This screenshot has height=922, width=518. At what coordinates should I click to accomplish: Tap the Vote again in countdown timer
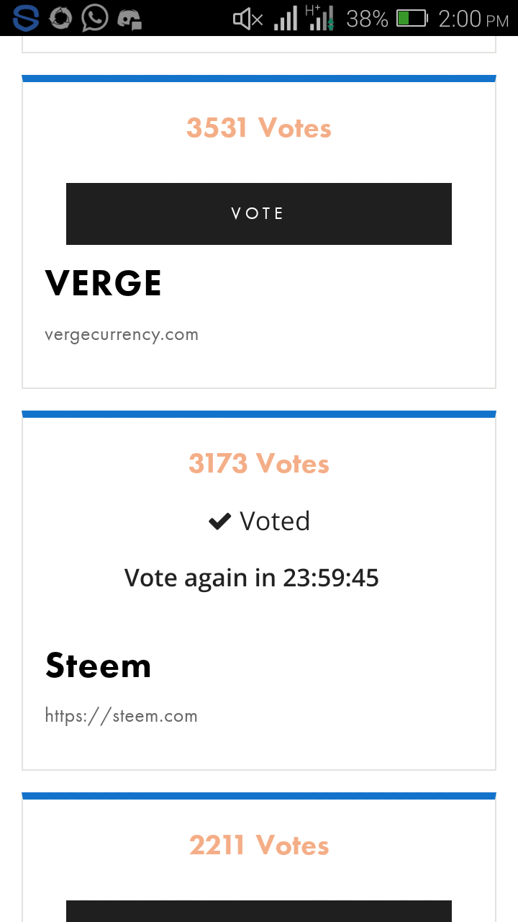(x=252, y=578)
